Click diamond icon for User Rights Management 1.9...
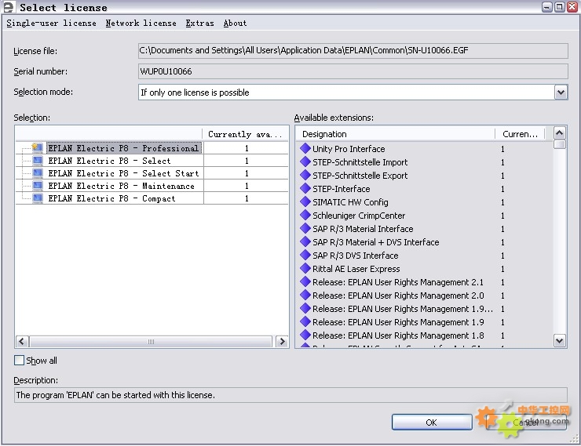The width and height of the screenshot is (581, 446). point(305,321)
